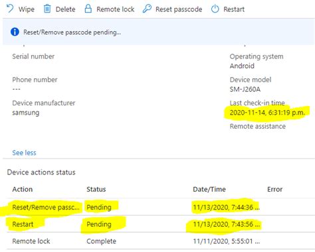Click the Wipe undo-arrow icon
The height and width of the screenshot is (252, 315).
tap(10, 9)
